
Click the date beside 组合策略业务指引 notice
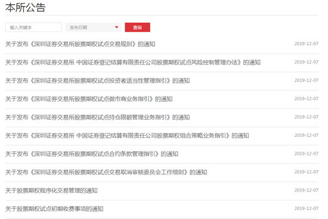pos(307,136)
